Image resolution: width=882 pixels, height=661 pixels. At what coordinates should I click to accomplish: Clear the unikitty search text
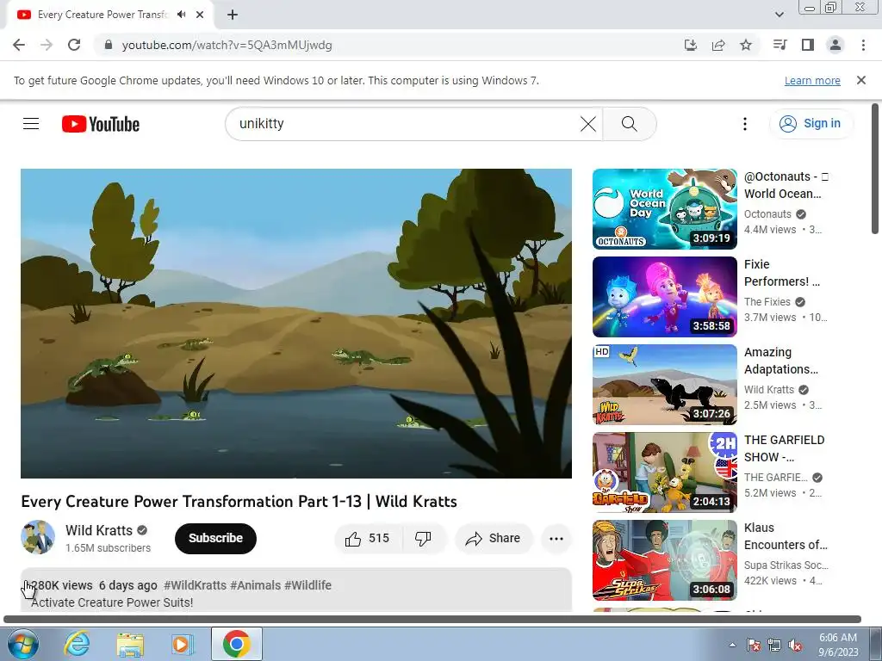[x=587, y=124]
